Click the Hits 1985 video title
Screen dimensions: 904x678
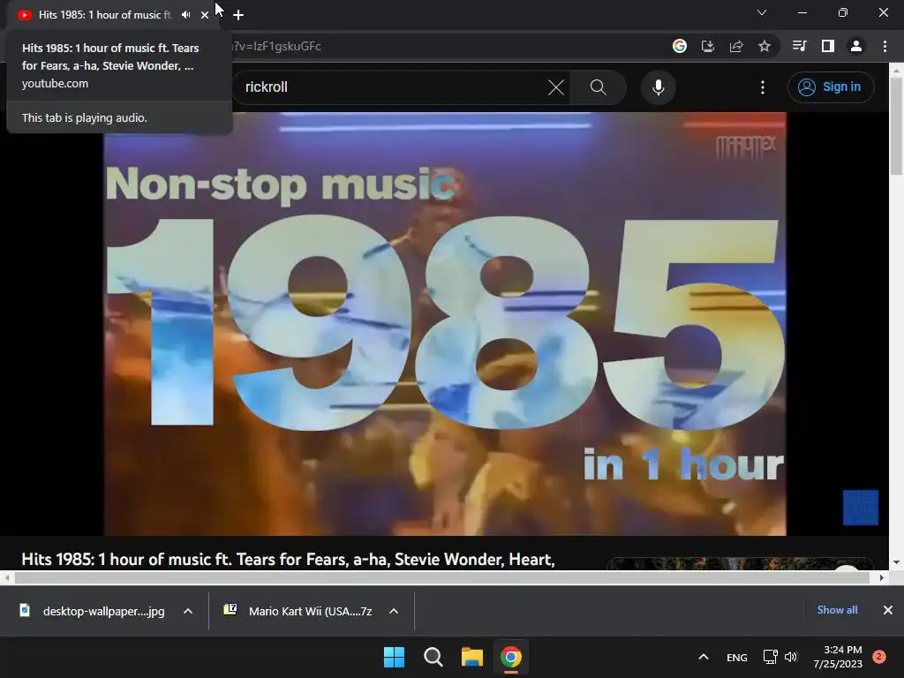[x=289, y=559]
